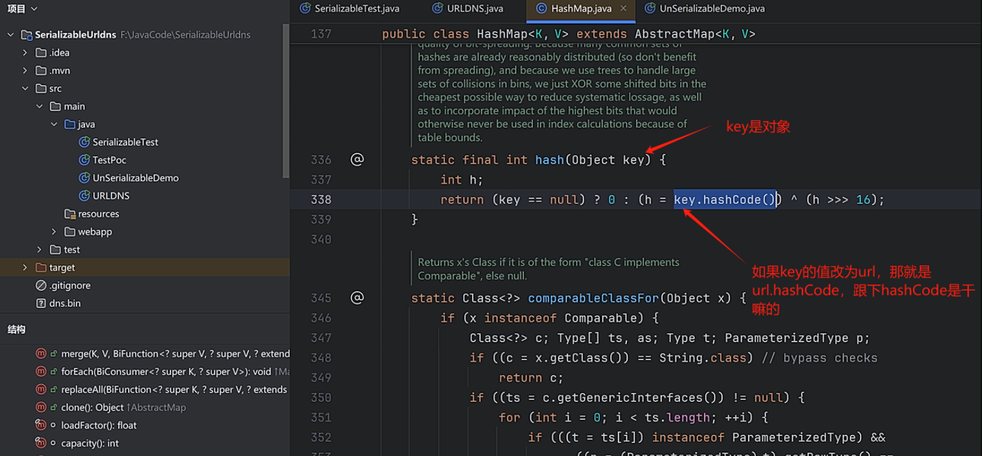The height and width of the screenshot is (456, 982).
Task: Select the SerializableUrldns project folder icon
Action: pos(26,35)
